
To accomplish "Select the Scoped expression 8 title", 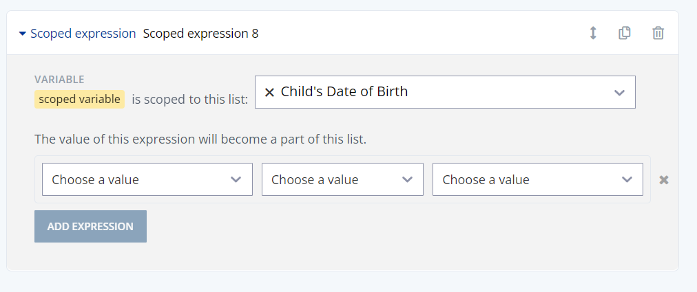I will pos(200,33).
